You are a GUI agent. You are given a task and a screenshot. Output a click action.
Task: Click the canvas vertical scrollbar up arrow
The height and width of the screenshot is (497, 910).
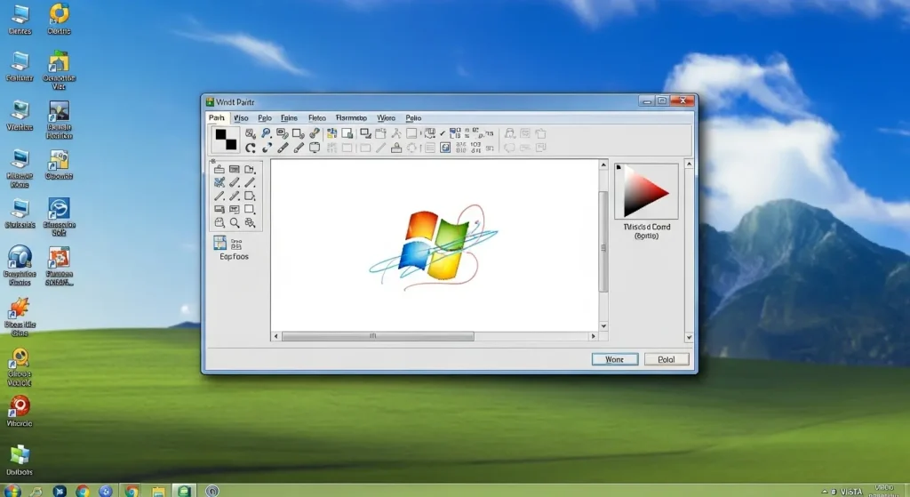[x=603, y=165]
